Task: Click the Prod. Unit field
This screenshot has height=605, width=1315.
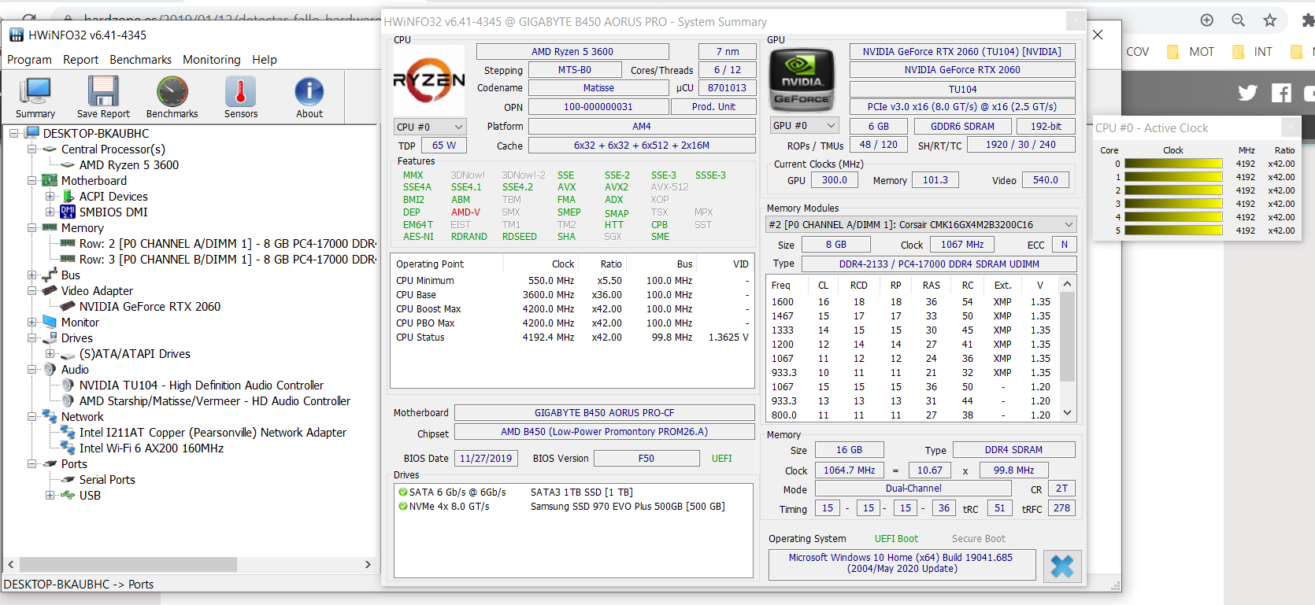Action: tap(714, 107)
